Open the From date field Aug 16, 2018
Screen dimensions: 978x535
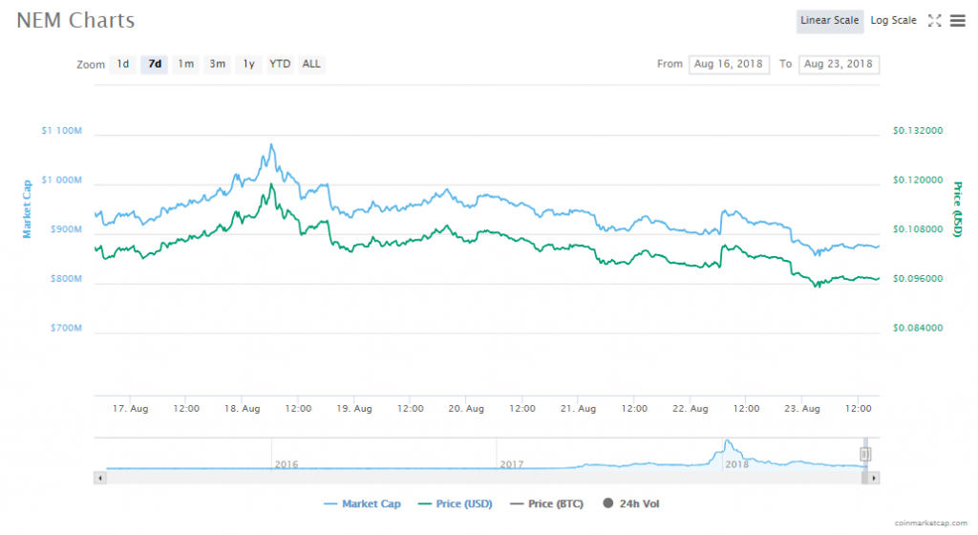click(729, 64)
